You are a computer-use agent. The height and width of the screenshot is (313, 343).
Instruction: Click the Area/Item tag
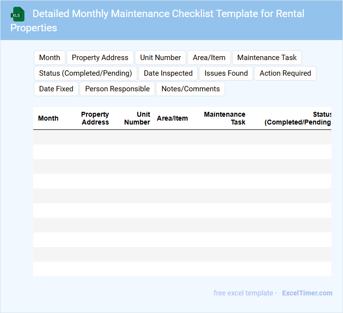pyautogui.click(x=209, y=58)
